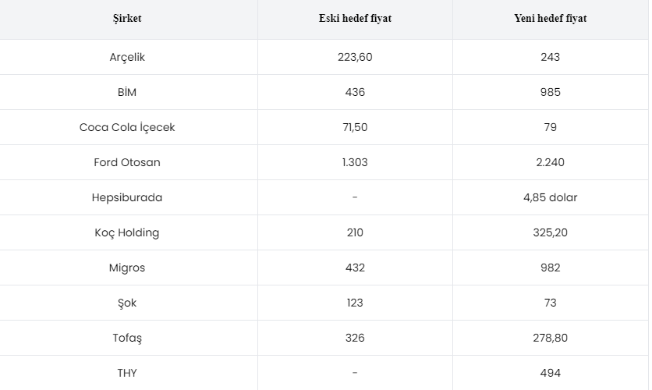The height and width of the screenshot is (390, 652).
Task: Click the Şirket column header
Action: point(127,18)
